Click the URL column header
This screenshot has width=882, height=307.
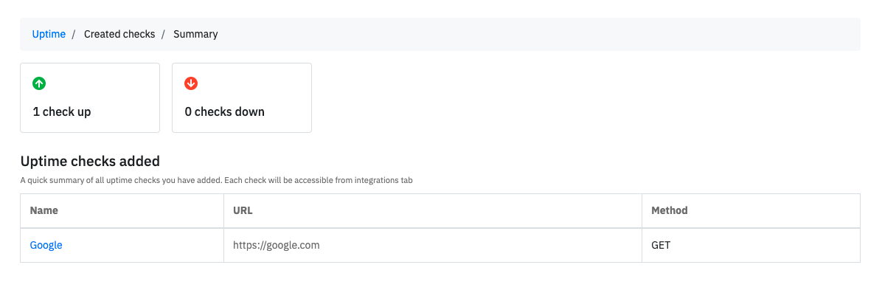pos(433,210)
